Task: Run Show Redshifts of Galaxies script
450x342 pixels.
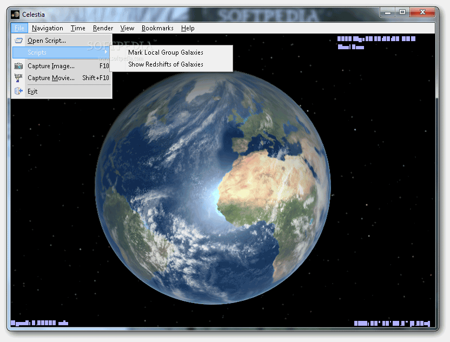Action: (171, 64)
